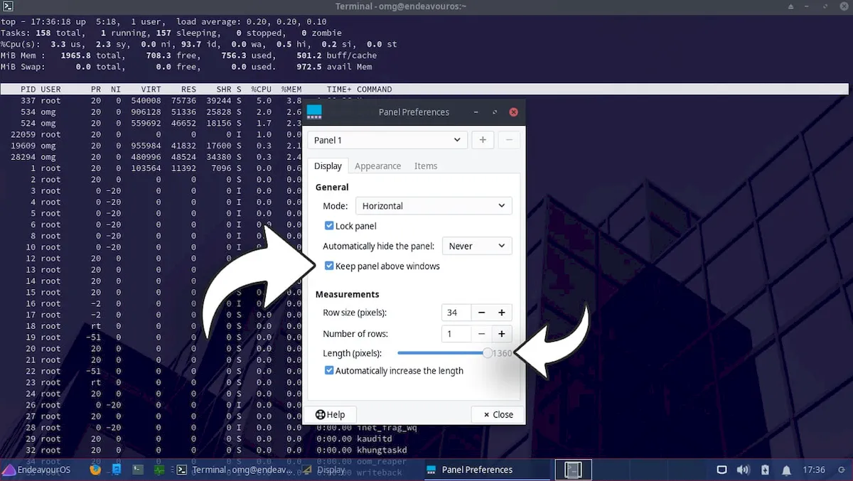Viewport: 853px width, 481px height.
Task: Open the Automatically hide the panel dropdown
Action: [477, 246]
